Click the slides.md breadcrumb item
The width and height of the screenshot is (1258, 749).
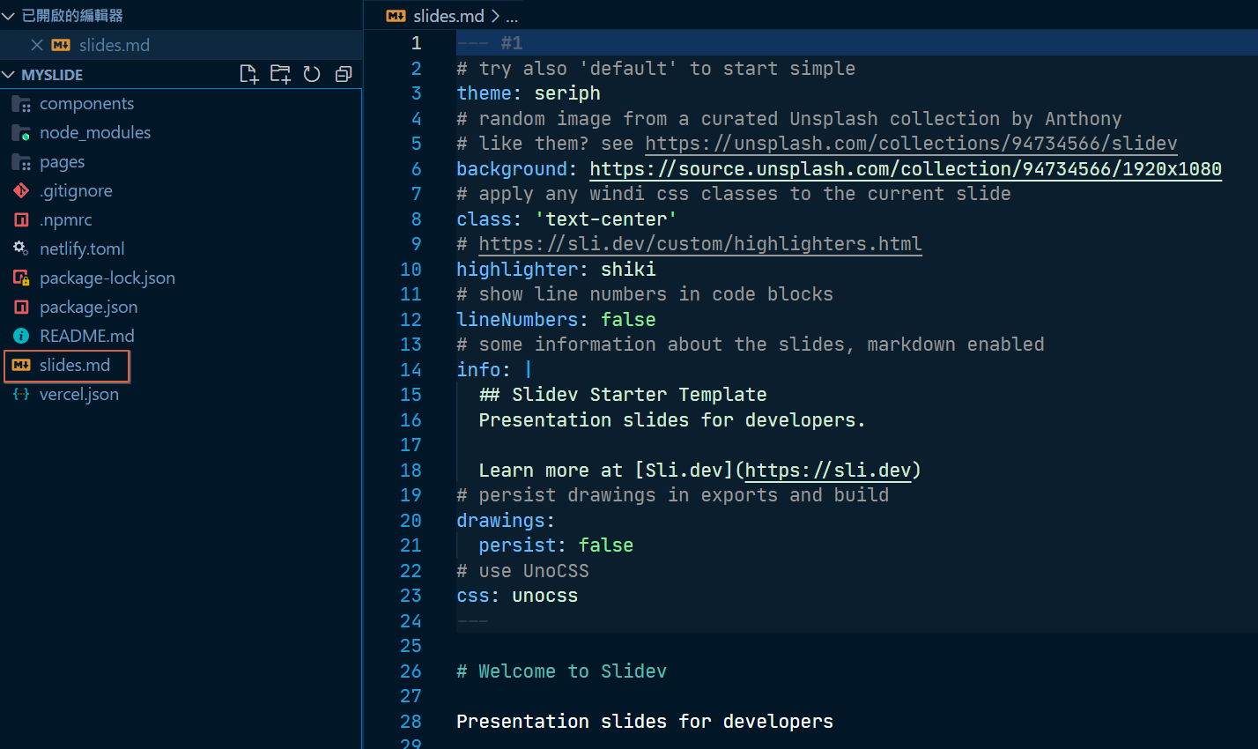448,16
